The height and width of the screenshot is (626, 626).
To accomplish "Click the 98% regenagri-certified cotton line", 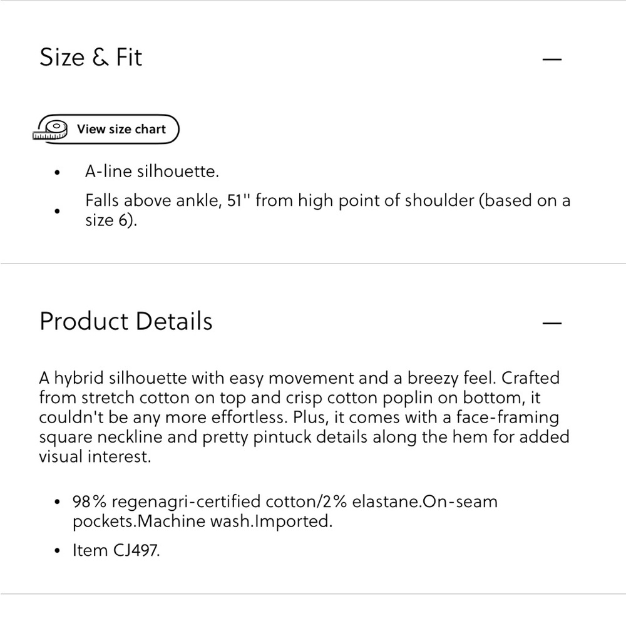I will 285,501.
